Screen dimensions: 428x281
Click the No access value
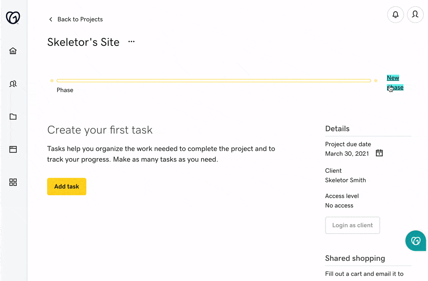click(339, 206)
